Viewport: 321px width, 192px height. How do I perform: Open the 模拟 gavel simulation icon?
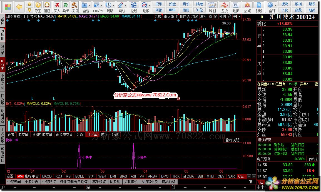click(74, 7)
